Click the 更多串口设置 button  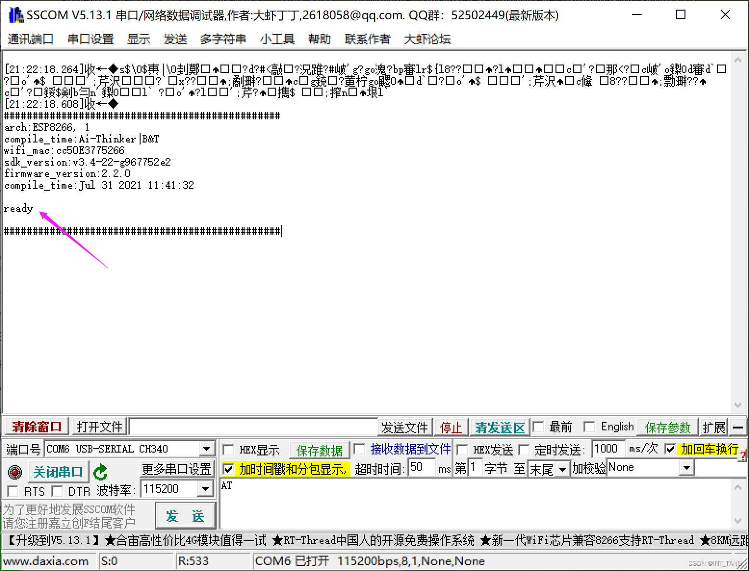pos(177,468)
